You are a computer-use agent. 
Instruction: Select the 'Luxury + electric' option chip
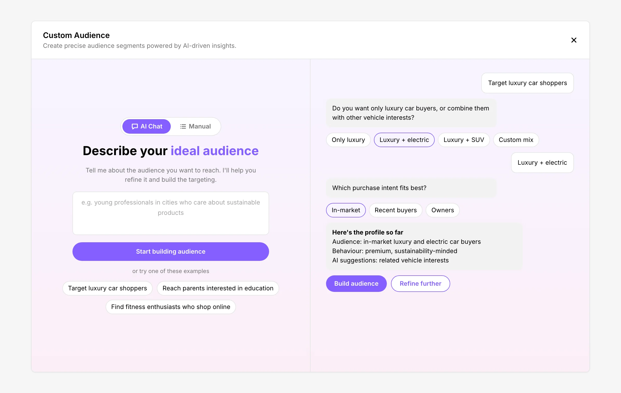404,140
